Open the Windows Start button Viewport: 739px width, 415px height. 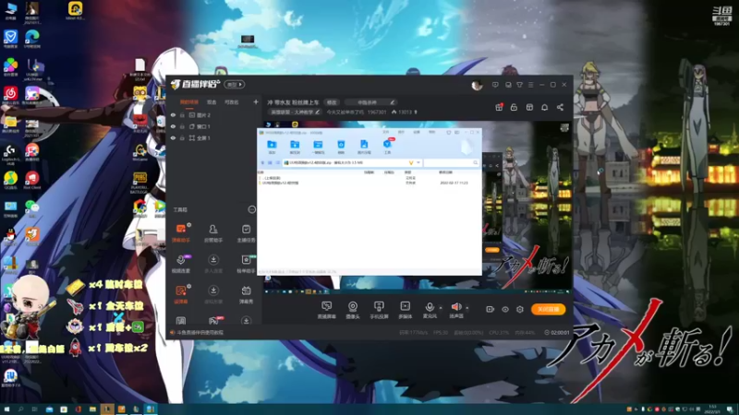pos(6,409)
